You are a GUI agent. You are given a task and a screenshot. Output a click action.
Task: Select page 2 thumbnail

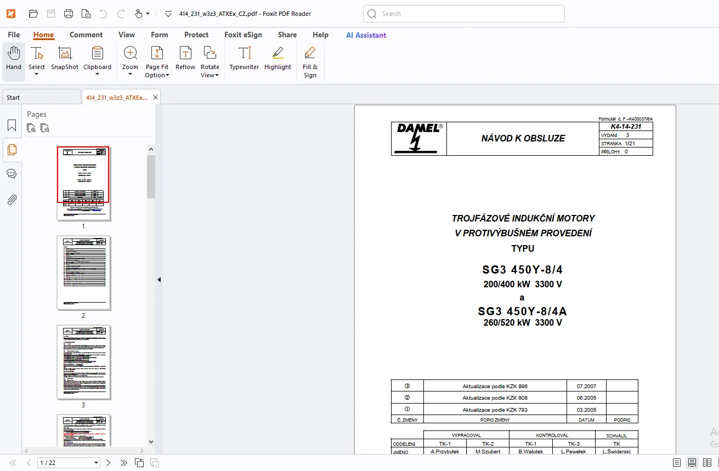[83, 273]
